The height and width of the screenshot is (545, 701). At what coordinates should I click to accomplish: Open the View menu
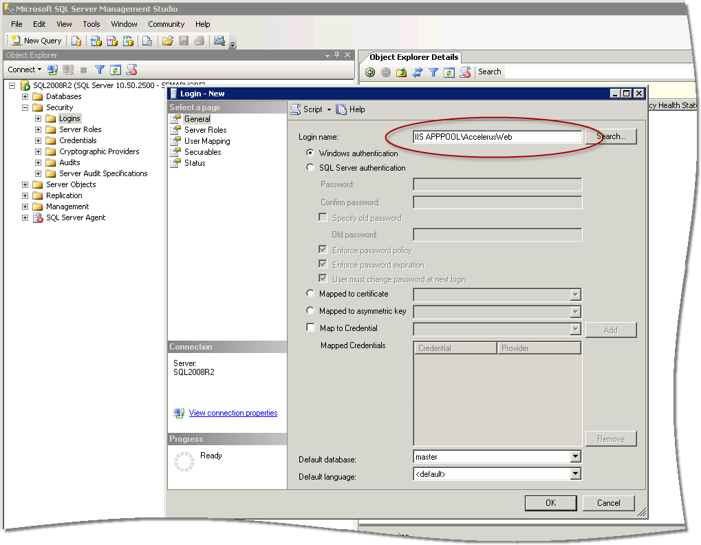64,24
